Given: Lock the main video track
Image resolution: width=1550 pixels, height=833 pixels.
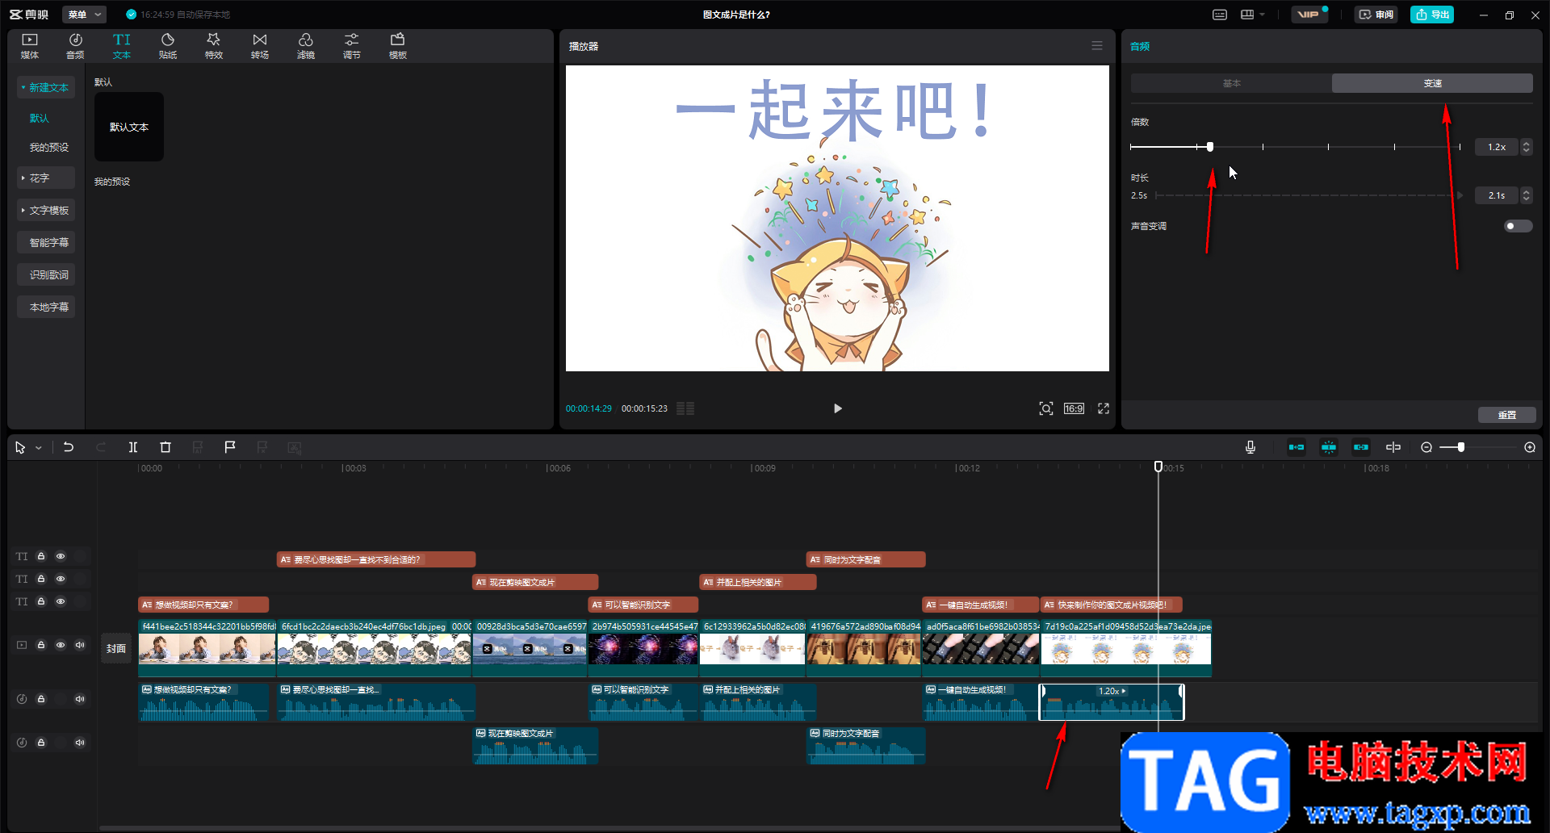Looking at the screenshot, I should 41,645.
